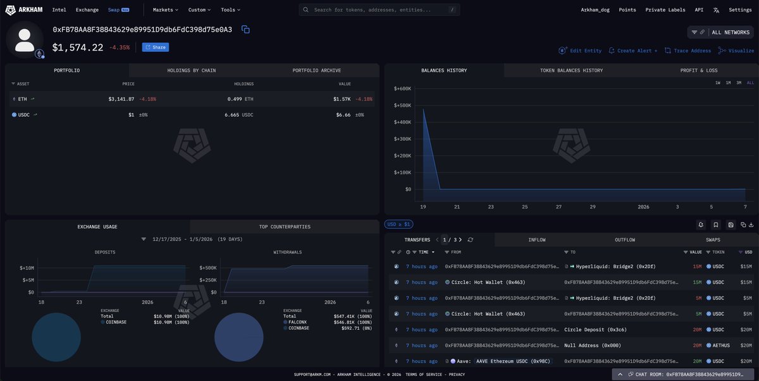Go to next transfers page arrow
Viewport: 759px width, 381px height.
coord(460,240)
